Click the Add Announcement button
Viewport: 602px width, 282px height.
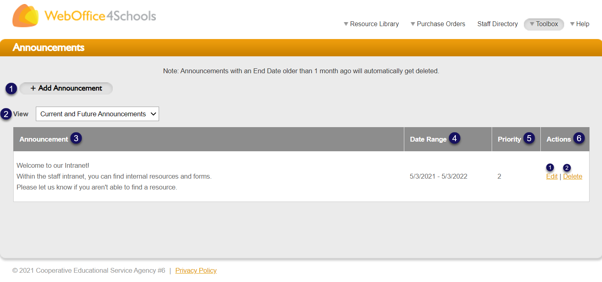[66, 89]
